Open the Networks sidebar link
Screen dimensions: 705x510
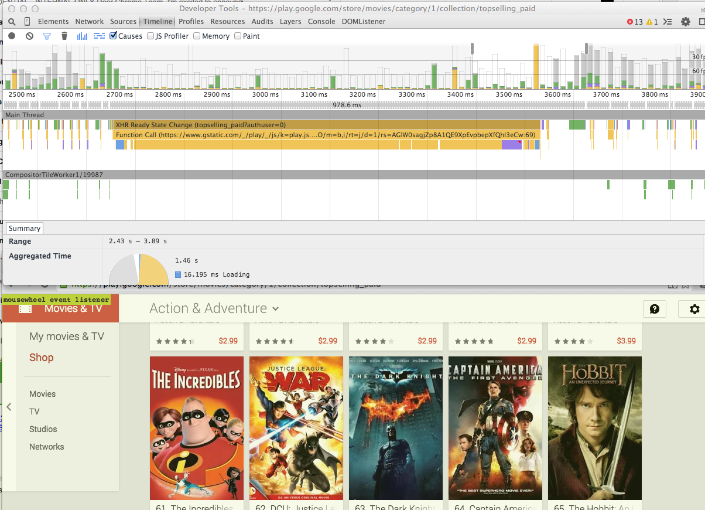[x=47, y=447]
